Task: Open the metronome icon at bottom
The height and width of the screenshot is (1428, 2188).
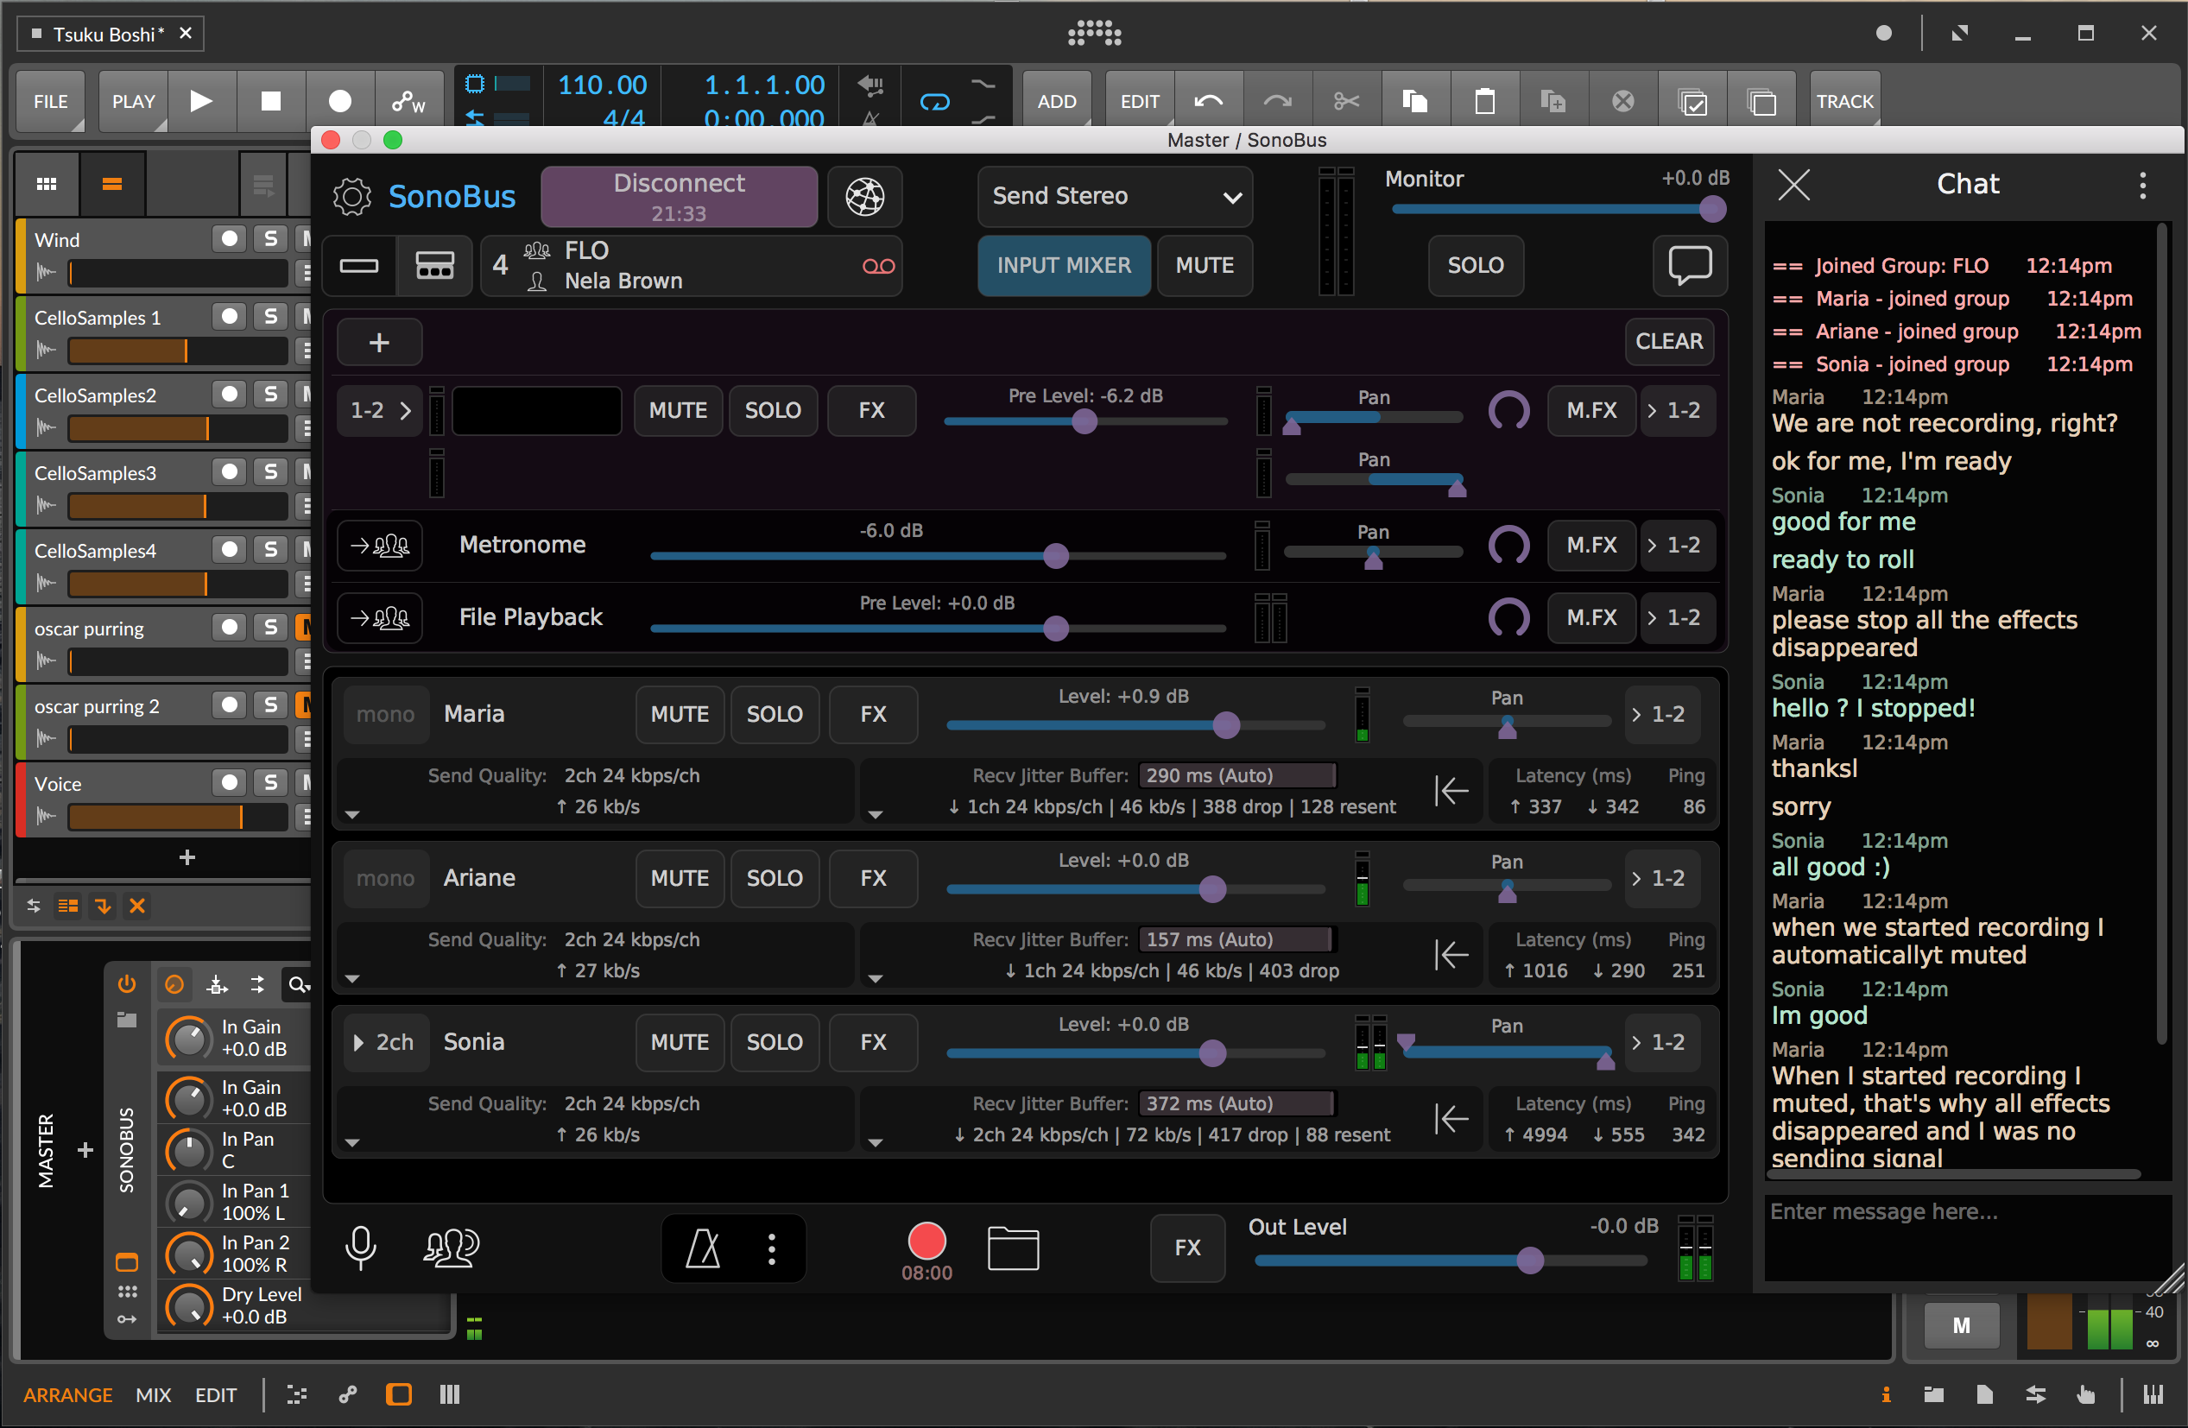Action: [x=703, y=1248]
